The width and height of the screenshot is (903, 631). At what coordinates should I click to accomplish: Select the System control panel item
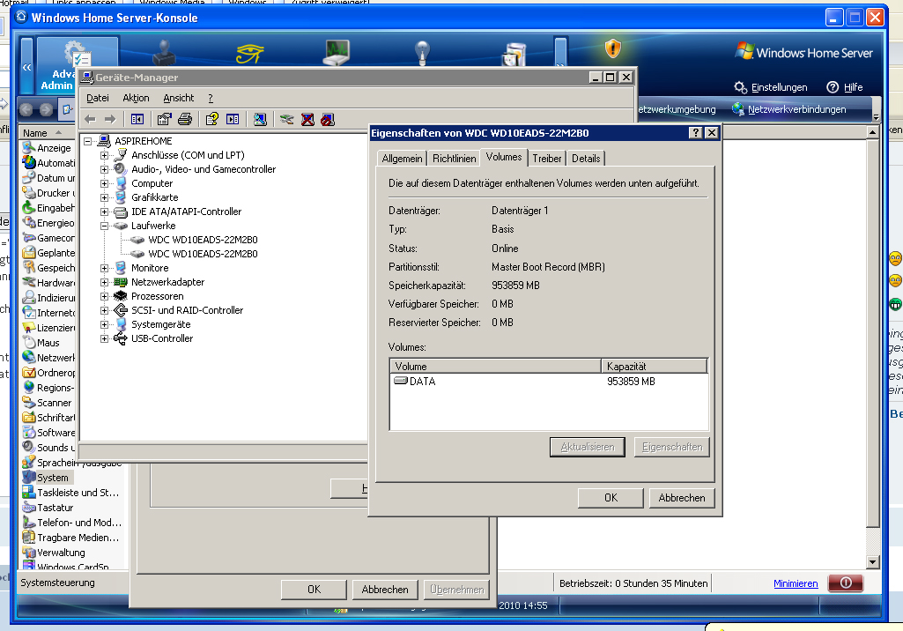46,478
